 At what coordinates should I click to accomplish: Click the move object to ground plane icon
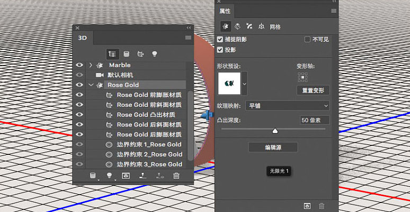coord(142,176)
